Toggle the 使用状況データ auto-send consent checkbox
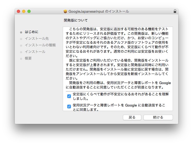The image size is (193, 145). pyautogui.click(x=69, y=106)
